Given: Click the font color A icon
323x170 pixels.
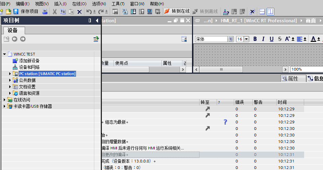Looking at the screenshot, I should coord(313,39).
